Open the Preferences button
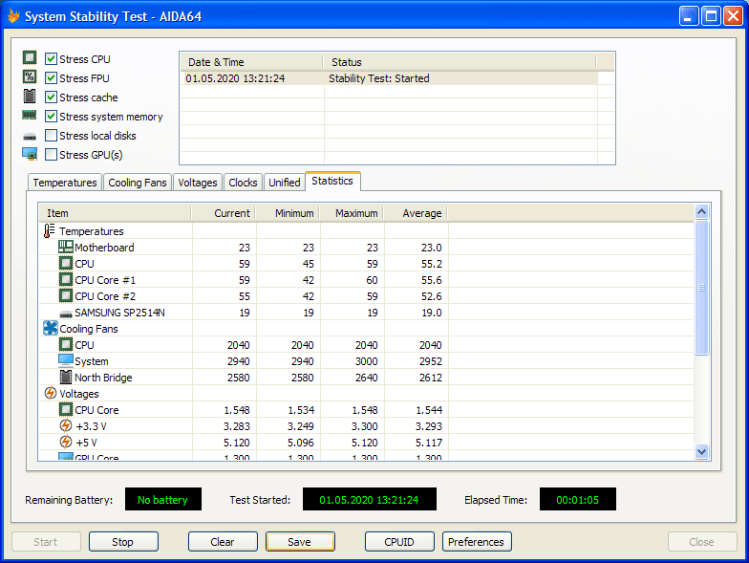Screen dimensions: 749x563 point(477,541)
